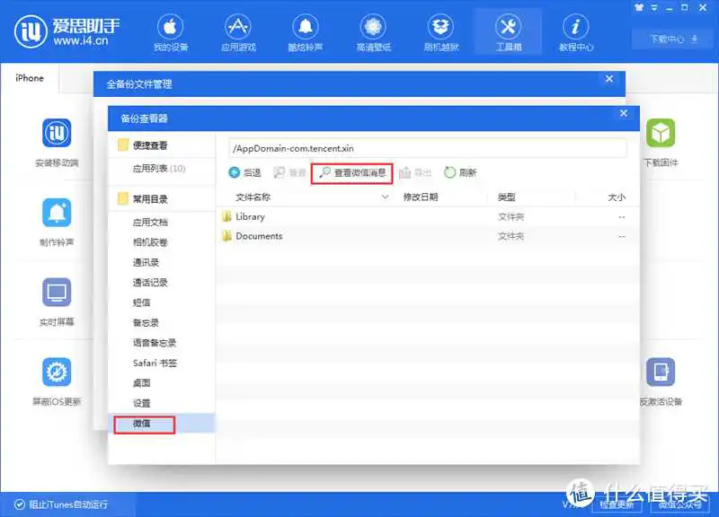Toggle 阻止iTunes自动运行 checkbox
Image resolution: width=719 pixels, height=517 pixels.
[20, 504]
